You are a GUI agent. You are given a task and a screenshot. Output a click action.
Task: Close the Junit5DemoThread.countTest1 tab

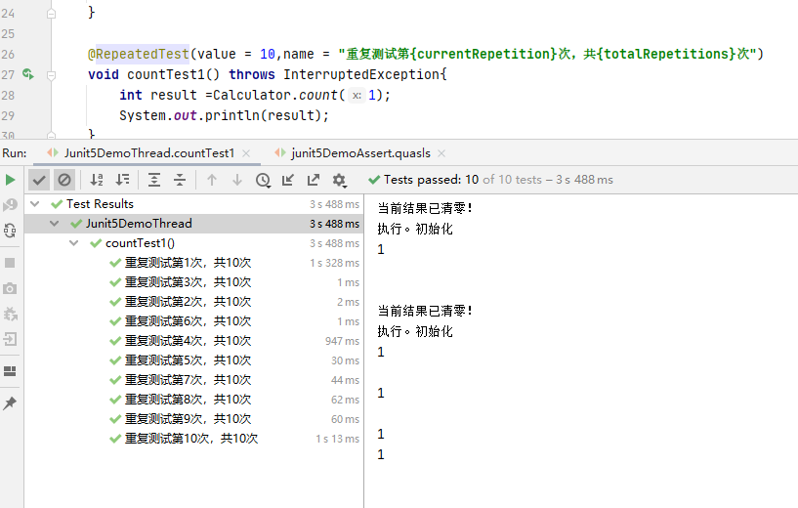point(246,153)
